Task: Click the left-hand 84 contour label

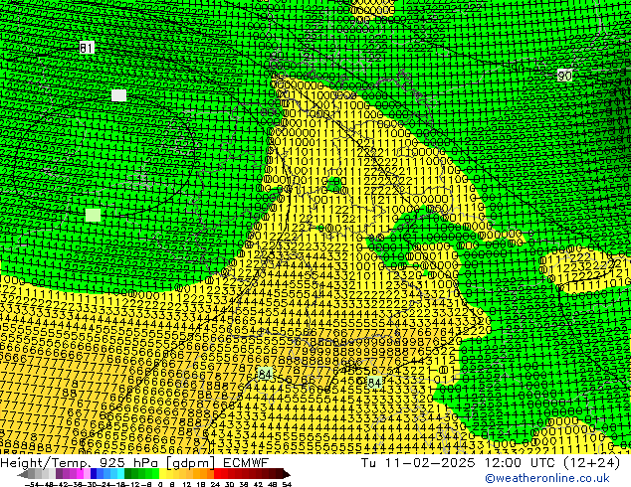Action: click(265, 374)
